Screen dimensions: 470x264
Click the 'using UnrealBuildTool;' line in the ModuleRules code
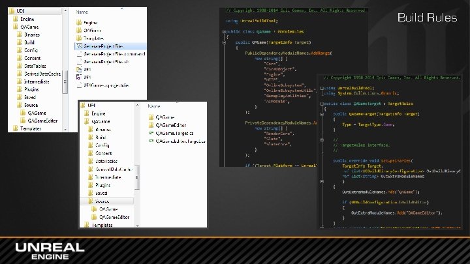(x=252, y=21)
